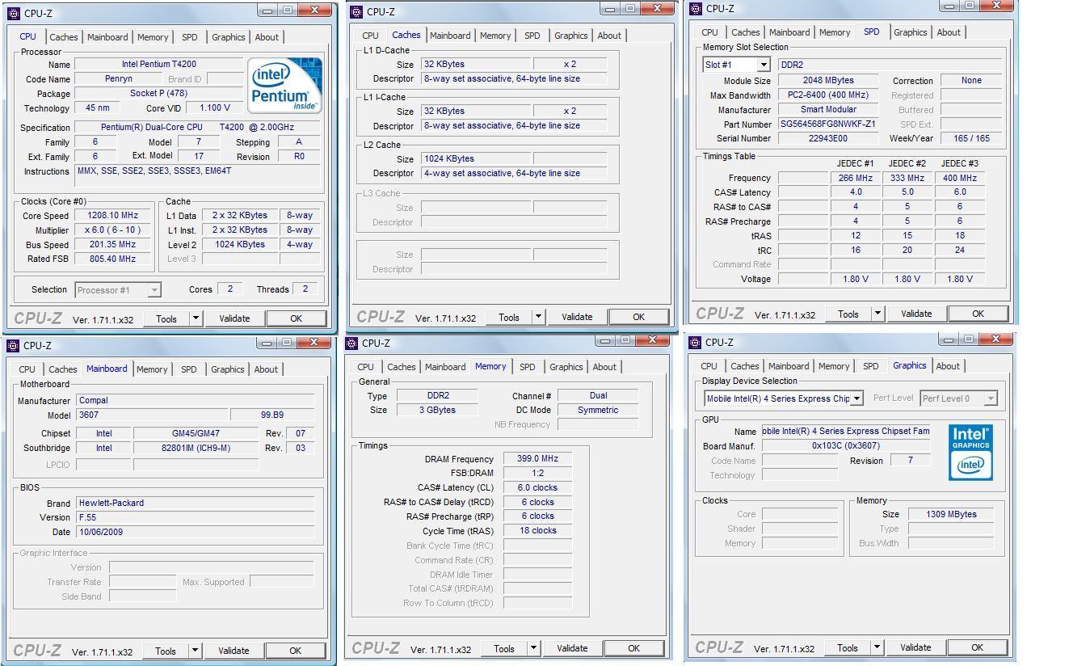Click the 82801IM (ICH9-M) southbridge value
Image resolution: width=1069 pixels, height=666 pixels.
click(196, 448)
